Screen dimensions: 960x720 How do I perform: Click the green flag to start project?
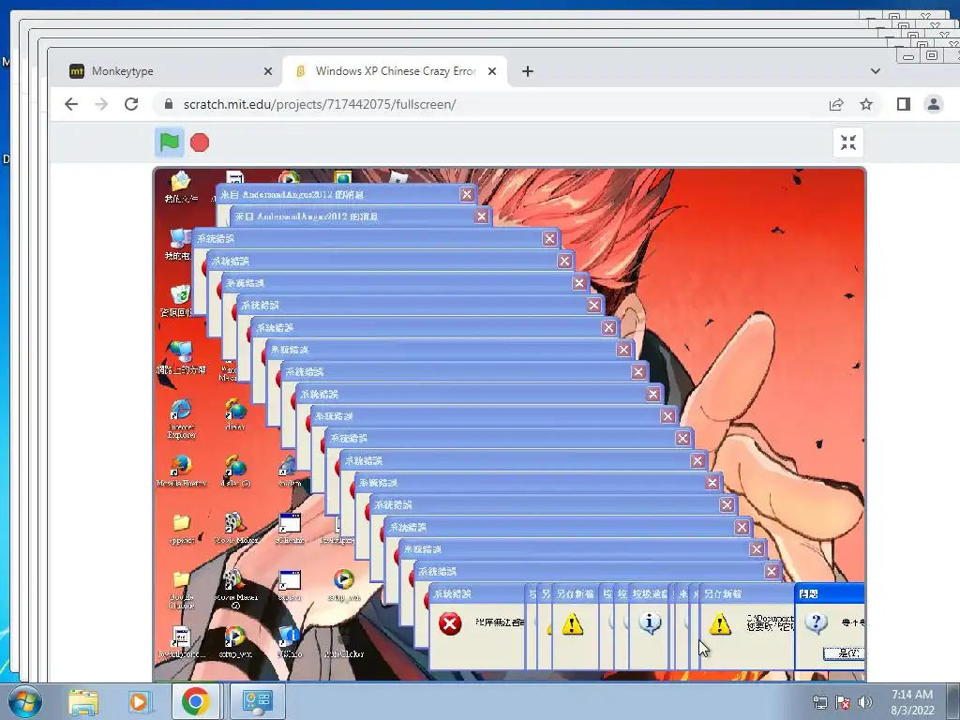169,142
